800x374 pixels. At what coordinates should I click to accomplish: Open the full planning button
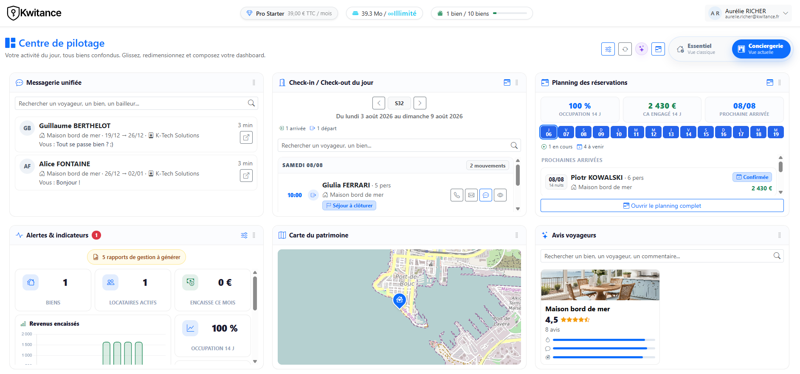pyautogui.click(x=662, y=206)
